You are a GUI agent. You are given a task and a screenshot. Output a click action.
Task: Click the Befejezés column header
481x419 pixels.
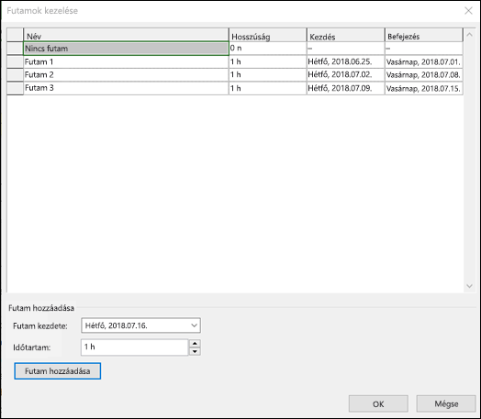(x=424, y=35)
